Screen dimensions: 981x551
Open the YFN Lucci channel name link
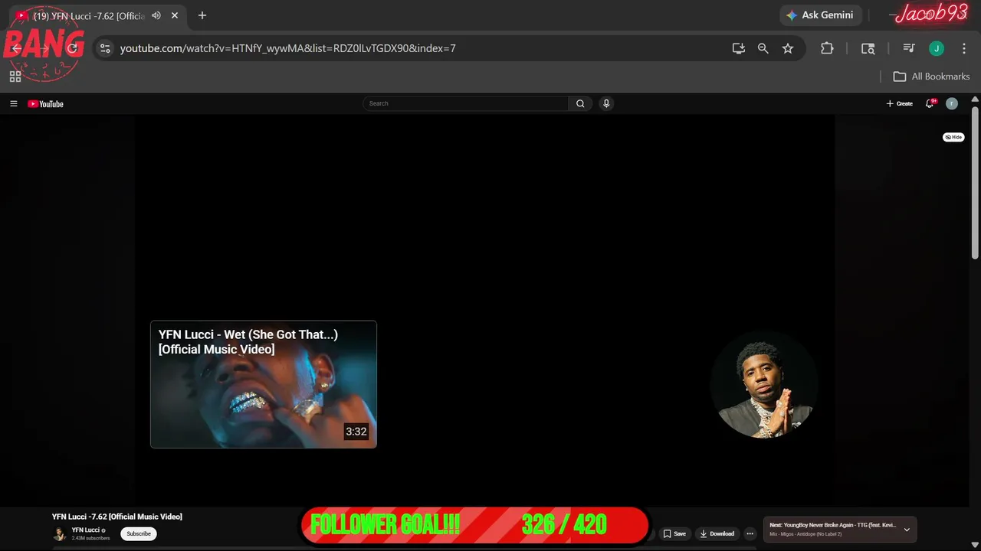click(x=86, y=530)
